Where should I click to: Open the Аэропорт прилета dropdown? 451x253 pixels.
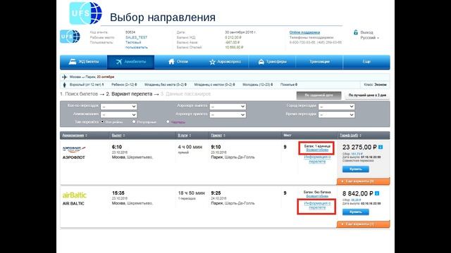pos(228,115)
